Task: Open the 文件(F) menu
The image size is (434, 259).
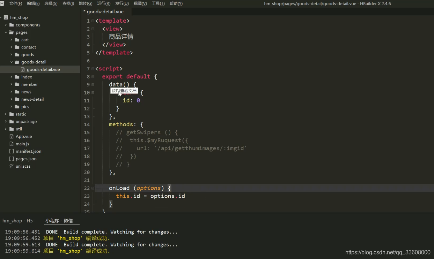Action: (x=15, y=3)
